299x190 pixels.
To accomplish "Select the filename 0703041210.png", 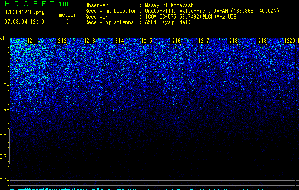I will [x=24, y=12].
